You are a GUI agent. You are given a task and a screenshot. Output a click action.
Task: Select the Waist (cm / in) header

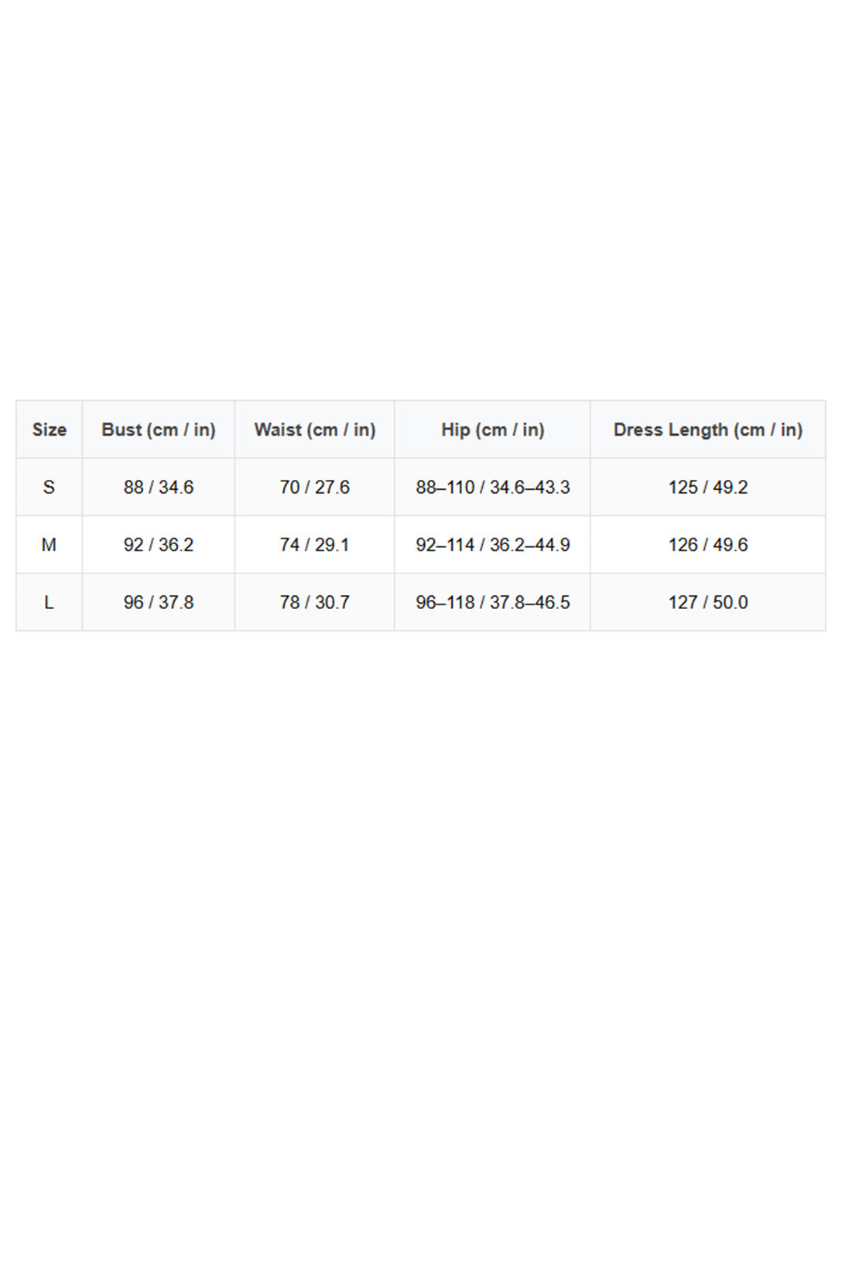click(x=315, y=430)
